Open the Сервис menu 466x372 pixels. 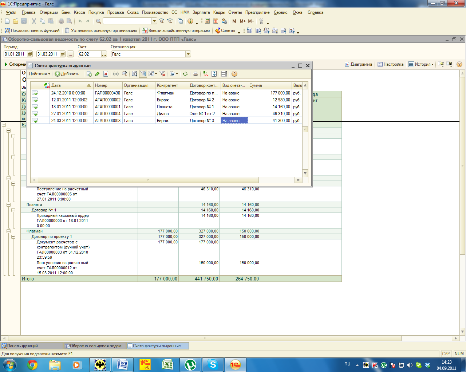[280, 12]
